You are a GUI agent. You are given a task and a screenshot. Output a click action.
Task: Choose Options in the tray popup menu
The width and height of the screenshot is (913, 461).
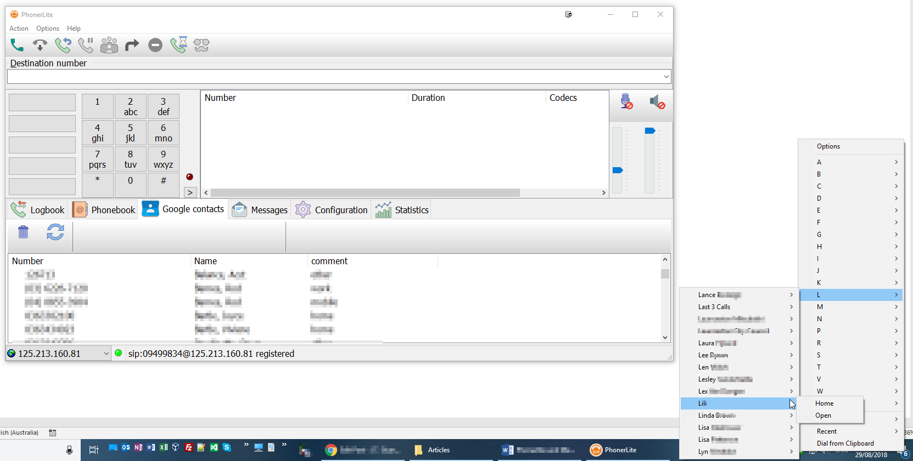tap(851, 146)
